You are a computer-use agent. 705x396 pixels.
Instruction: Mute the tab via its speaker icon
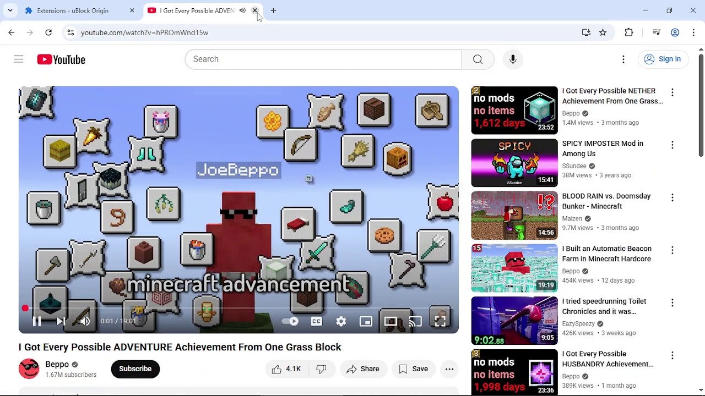pyautogui.click(x=242, y=10)
